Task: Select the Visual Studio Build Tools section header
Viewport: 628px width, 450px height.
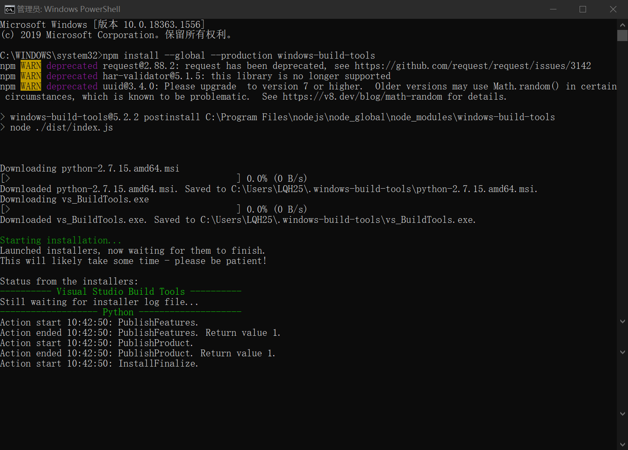Action: tap(120, 291)
